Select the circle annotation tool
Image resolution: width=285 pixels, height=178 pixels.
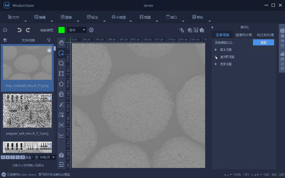(x=61, y=63)
